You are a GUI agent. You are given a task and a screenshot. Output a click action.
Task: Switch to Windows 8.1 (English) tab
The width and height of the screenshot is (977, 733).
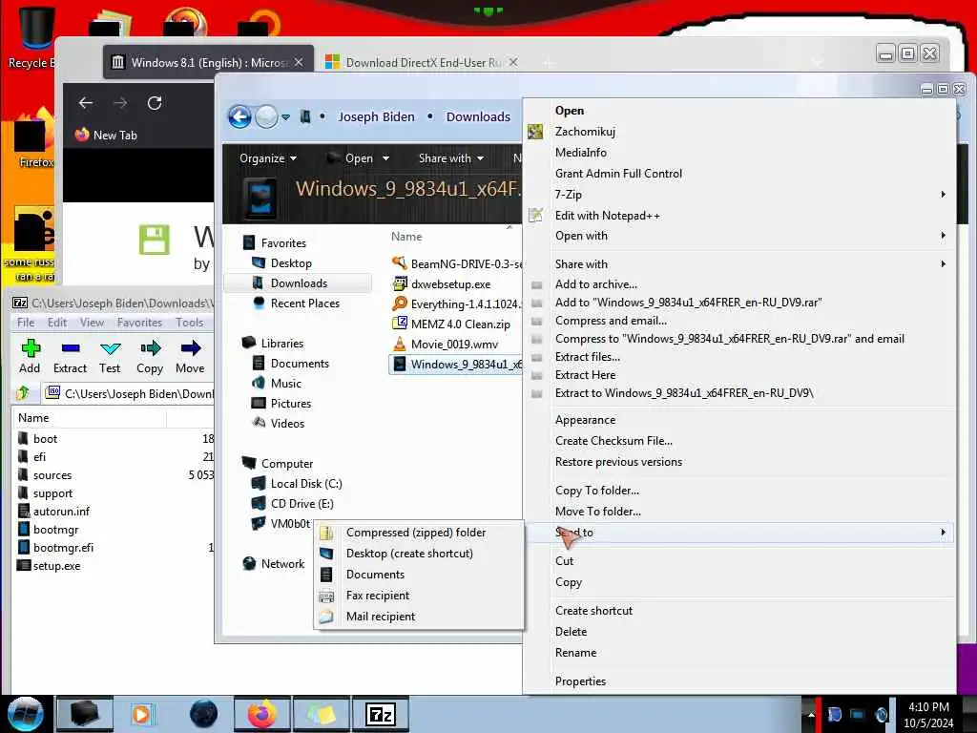pos(209,62)
